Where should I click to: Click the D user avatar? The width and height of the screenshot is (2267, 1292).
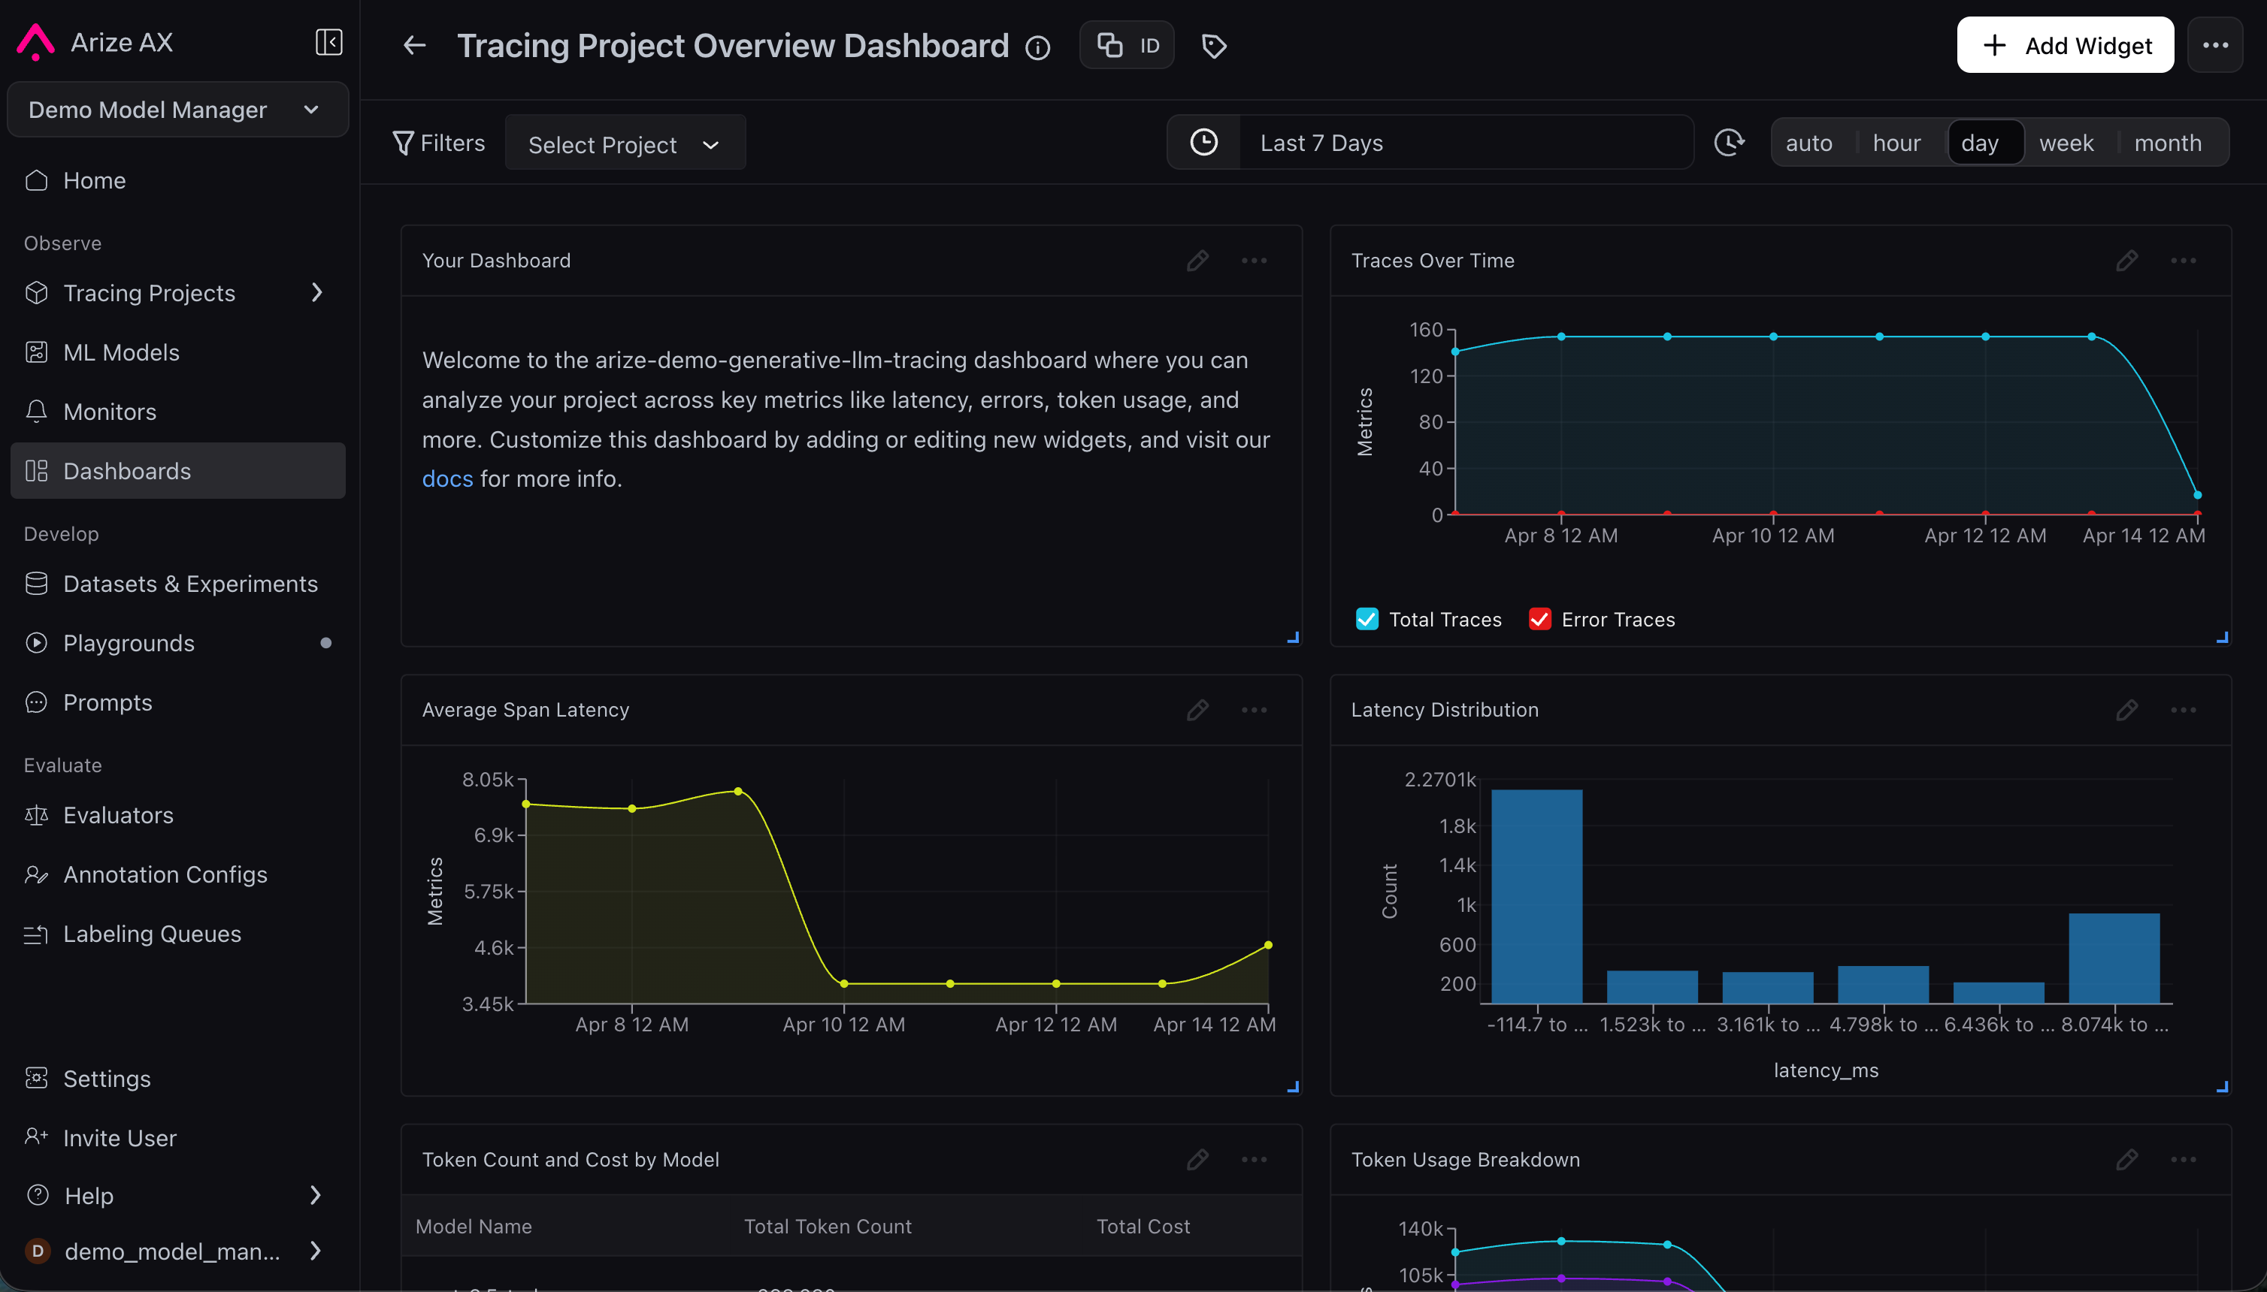[x=38, y=1251]
